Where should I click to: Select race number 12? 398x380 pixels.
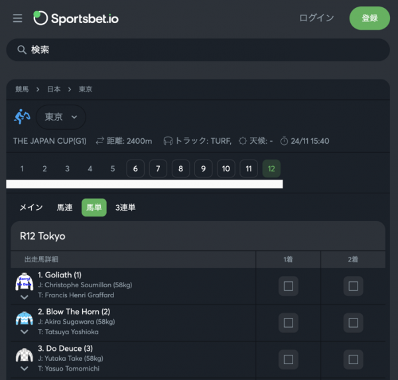271,168
